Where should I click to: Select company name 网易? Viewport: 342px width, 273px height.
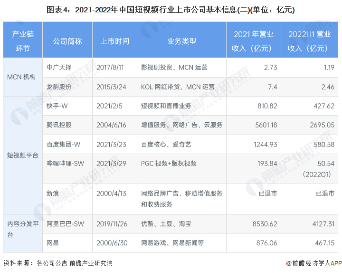[53, 243]
